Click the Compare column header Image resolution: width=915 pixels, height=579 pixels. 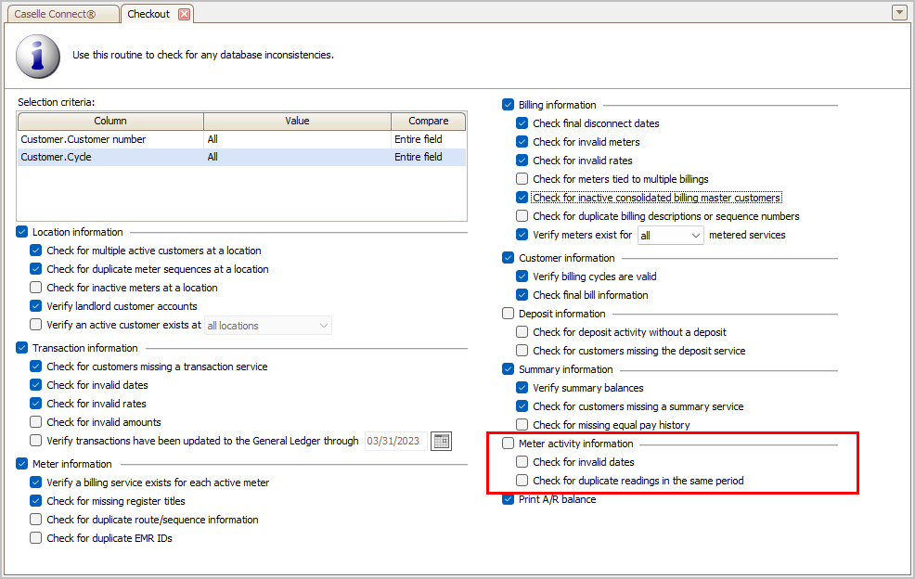click(429, 121)
